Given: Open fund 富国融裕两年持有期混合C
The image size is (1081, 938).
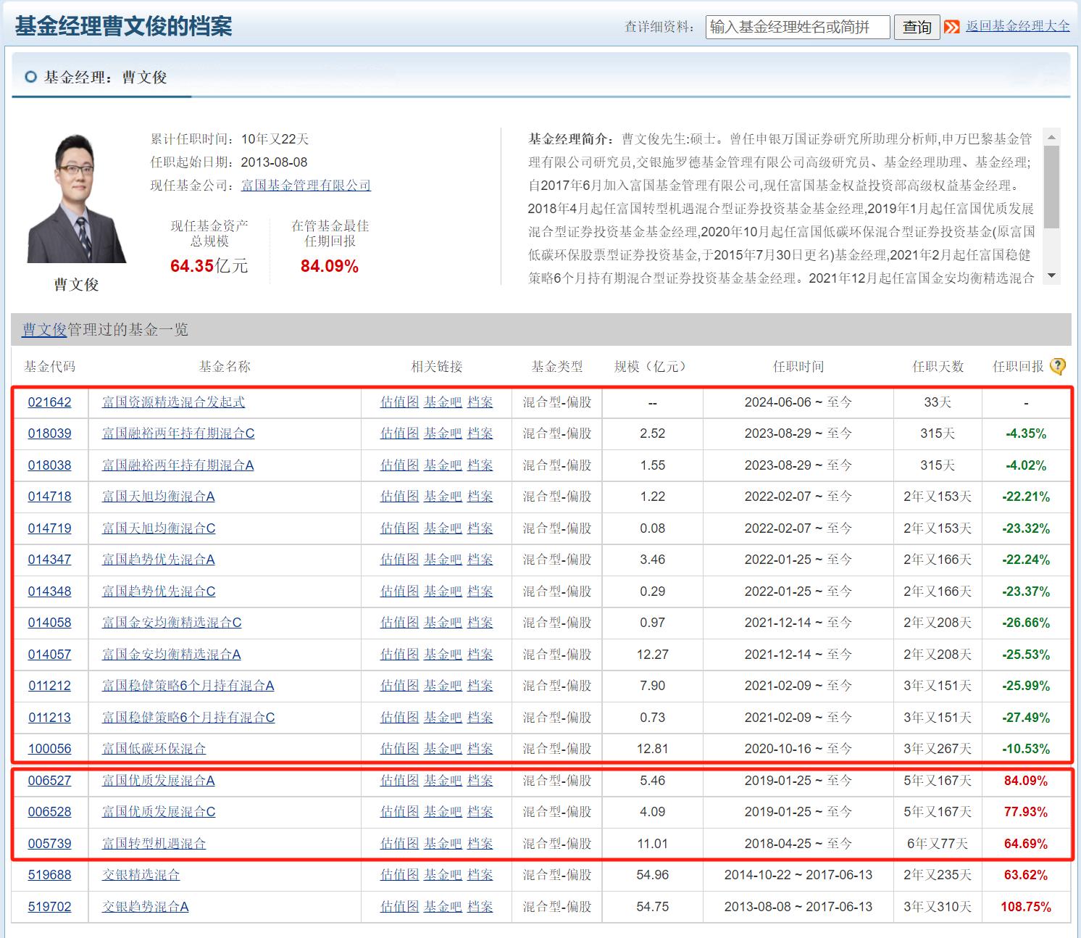Looking at the screenshot, I should click(x=178, y=433).
